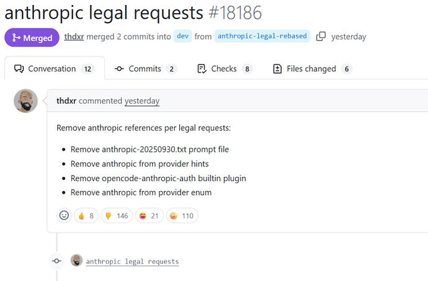
Task: Toggle the thumbs down reaction with 146
Action: pyautogui.click(x=117, y=216)
